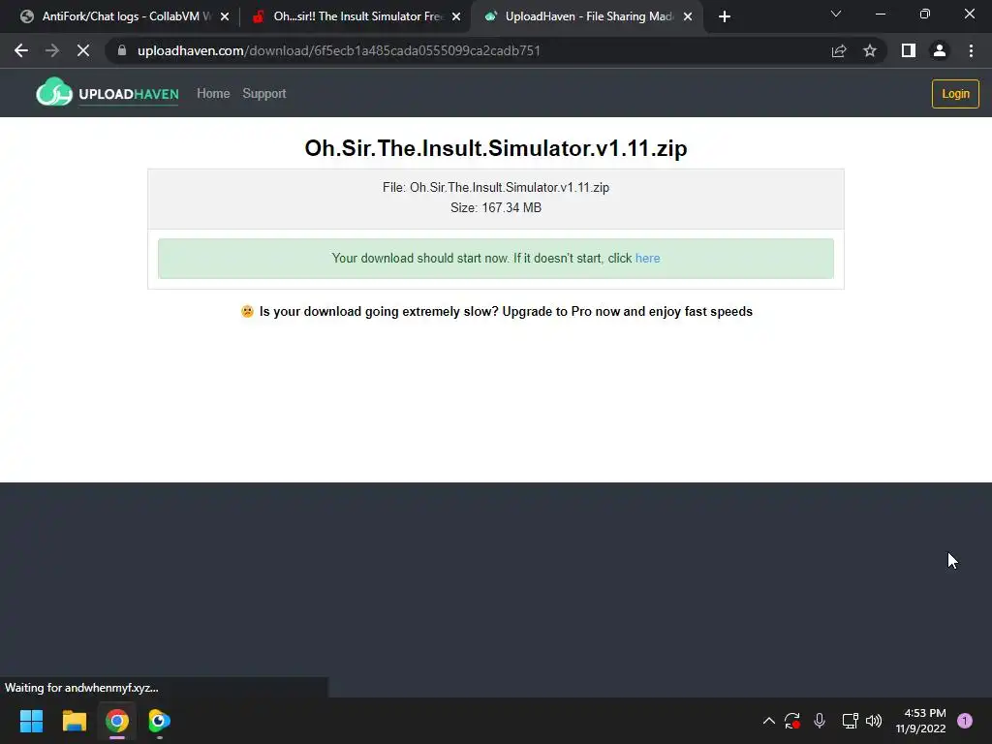Click the 'here' download link
The height and width of the screenshot is (744, 992).
[647, 258]
